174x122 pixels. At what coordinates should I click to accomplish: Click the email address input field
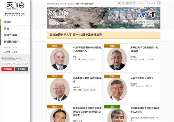(15, 64)
